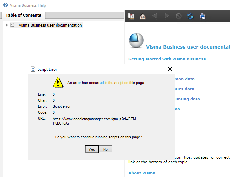Click the yellow warning triangle icon
This screenshot has width=230, height=177.
(x=58, y=83)
